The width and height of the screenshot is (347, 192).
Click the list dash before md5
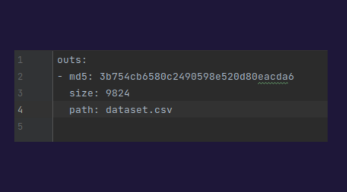[x=60, y=77]
